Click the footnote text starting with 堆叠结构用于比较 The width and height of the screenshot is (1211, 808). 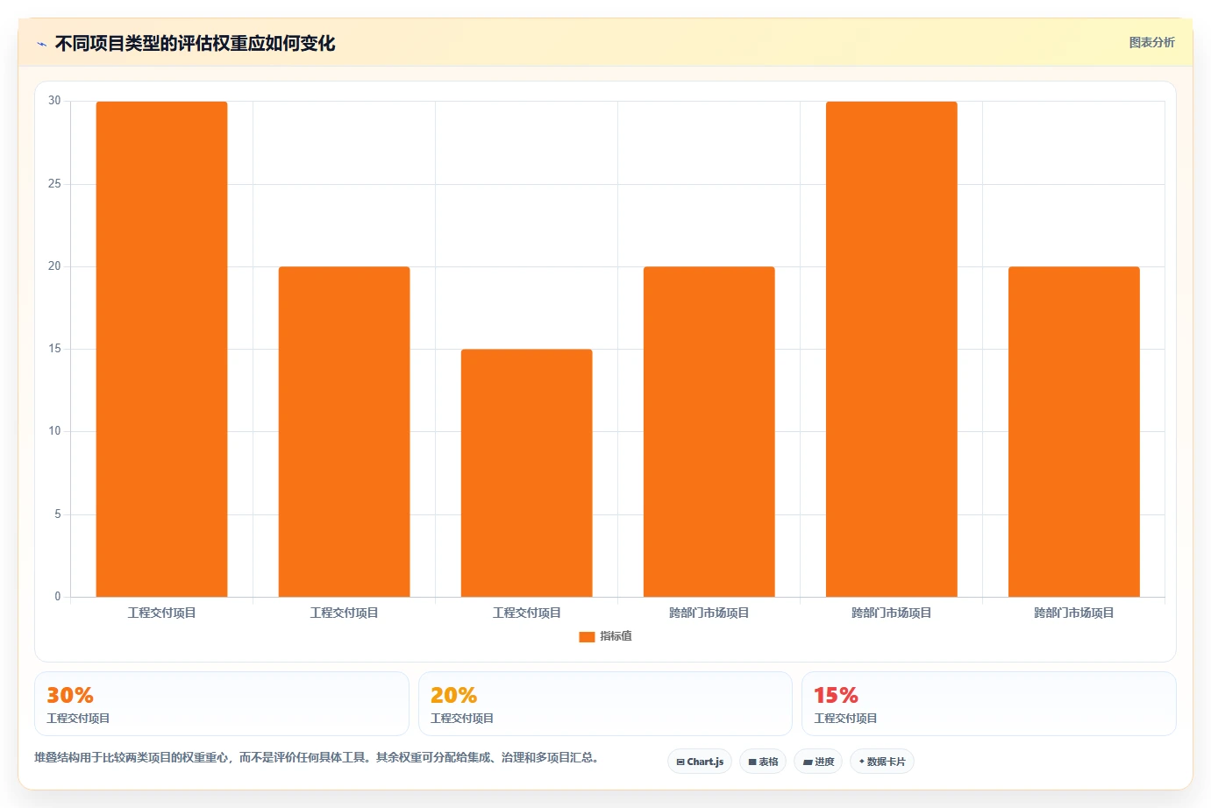[317, 758]
